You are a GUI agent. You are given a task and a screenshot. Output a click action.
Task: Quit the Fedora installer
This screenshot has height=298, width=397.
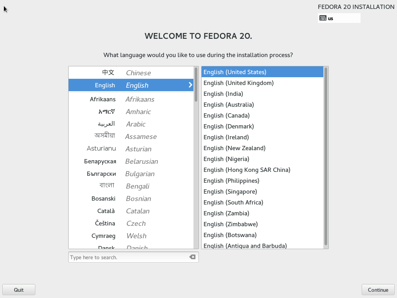(x=19, y=289)
